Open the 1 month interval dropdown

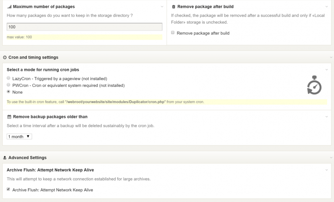tap(19, 137)
